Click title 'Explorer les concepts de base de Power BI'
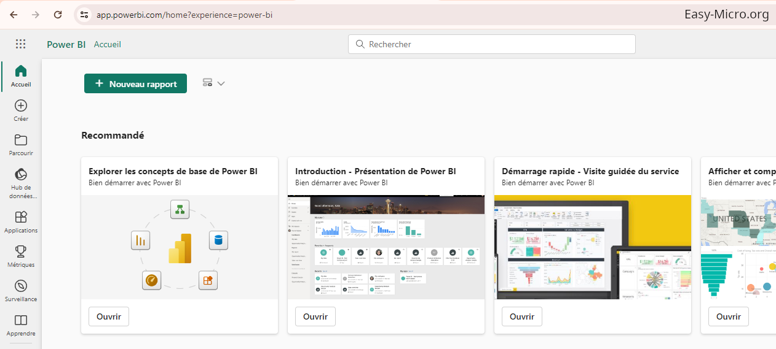776x349 pixels. pyautogui.click(x=173, y=171)
